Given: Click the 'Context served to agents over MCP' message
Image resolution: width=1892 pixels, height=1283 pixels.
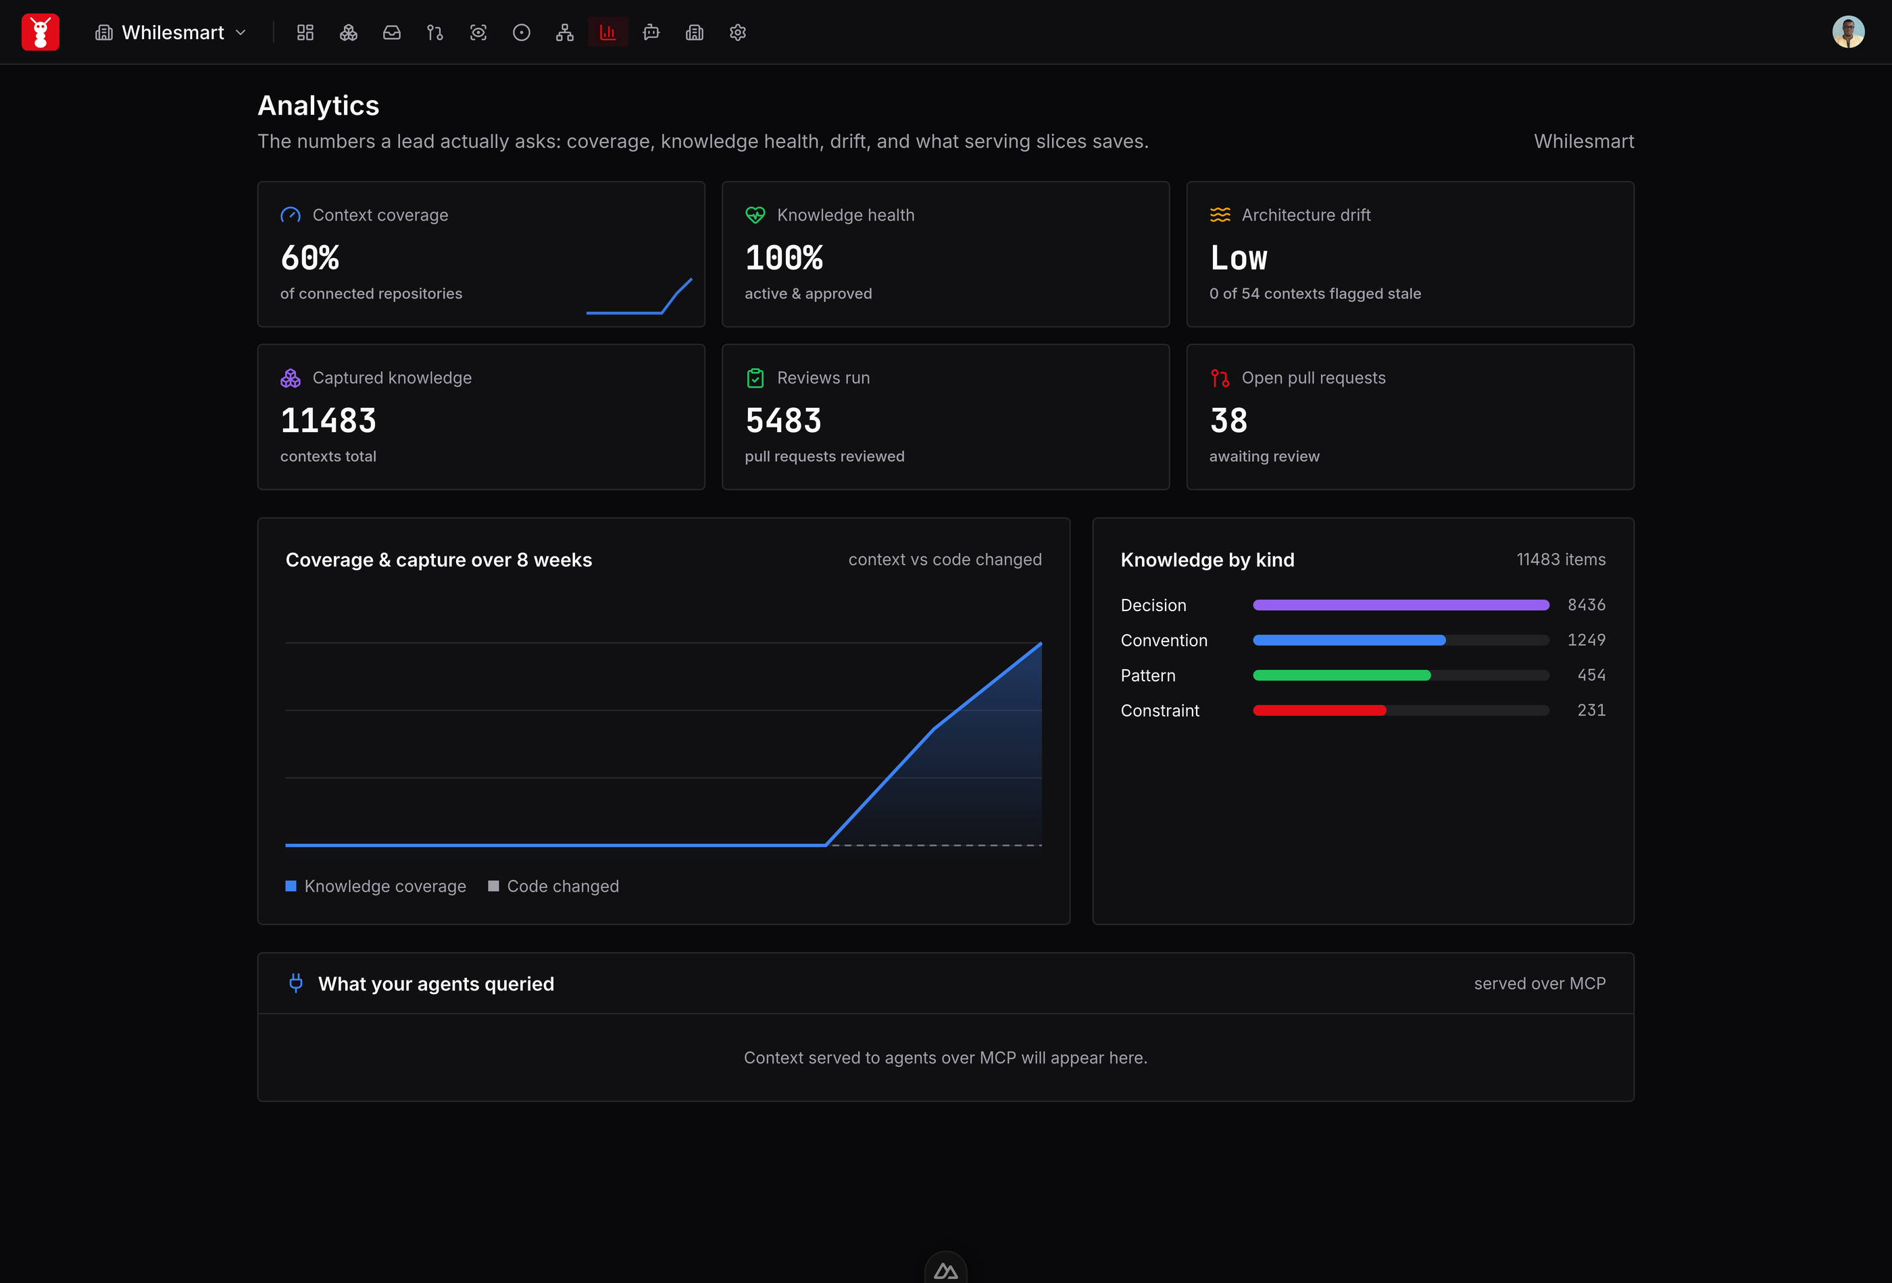Looking at the screenshot, I should tap(946, 1057).
